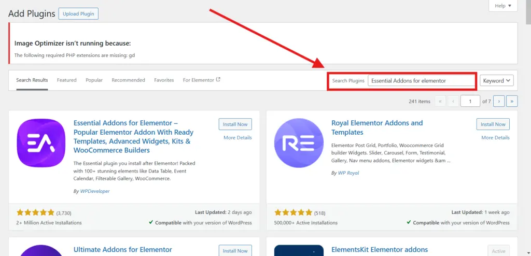Click the 'Add Plugins' page heading
This screenshot has width=531, height=256.
click(32, 13)
